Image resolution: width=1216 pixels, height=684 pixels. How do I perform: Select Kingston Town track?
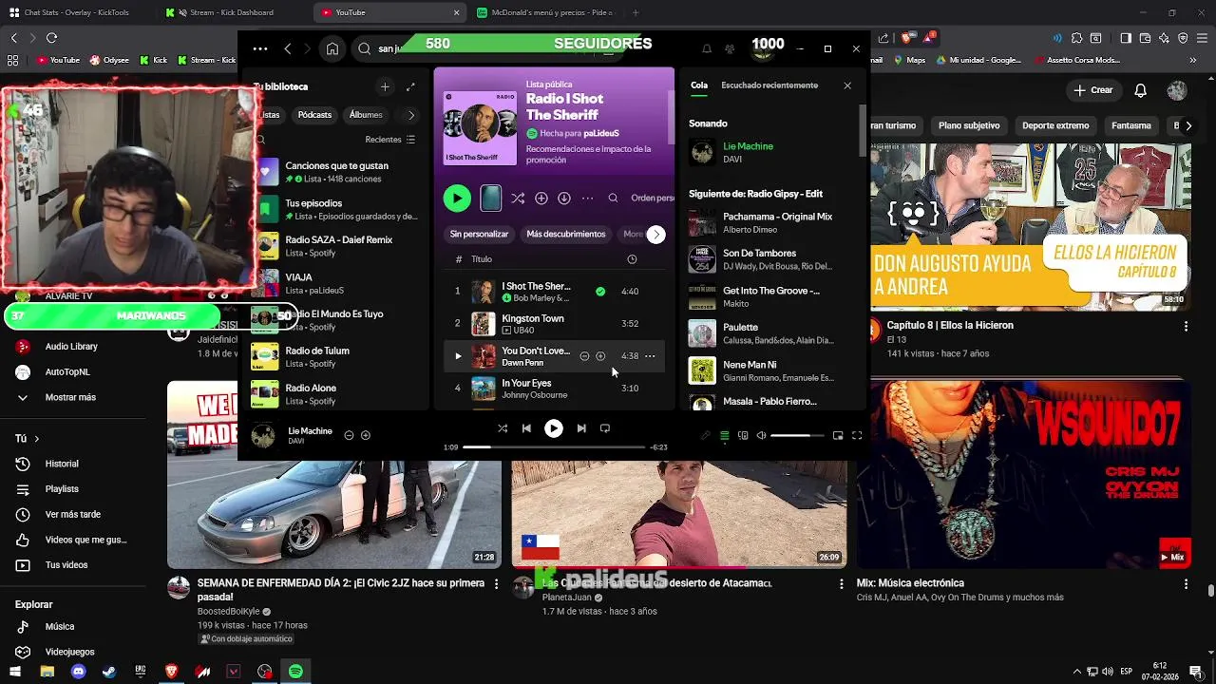(554, 324)
